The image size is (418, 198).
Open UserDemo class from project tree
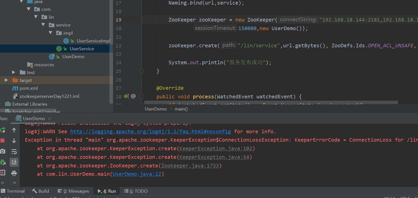pyautogui.click(x=73, y=57)
